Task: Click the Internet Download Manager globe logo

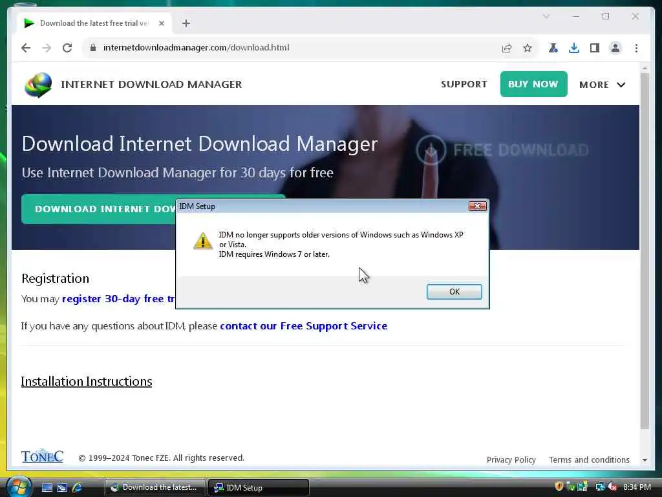Action: pos(38,85)
